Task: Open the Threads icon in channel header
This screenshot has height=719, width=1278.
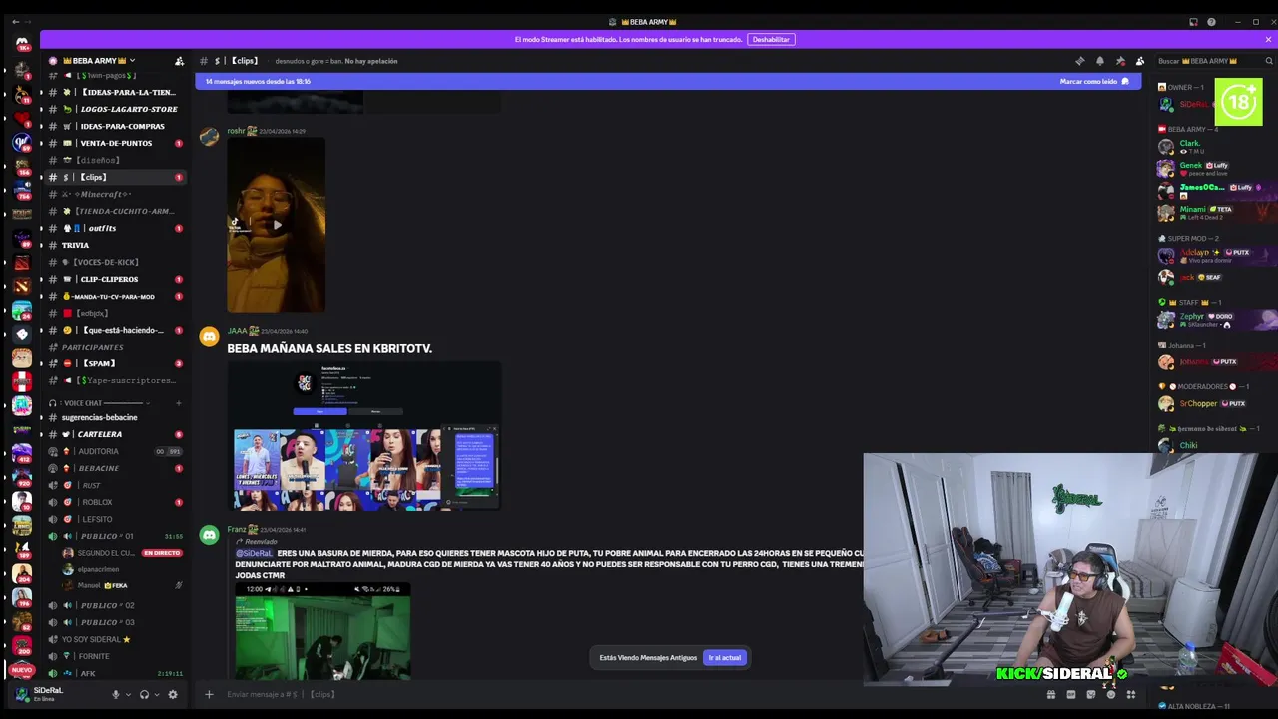Action: click(x=1079, y=61)
